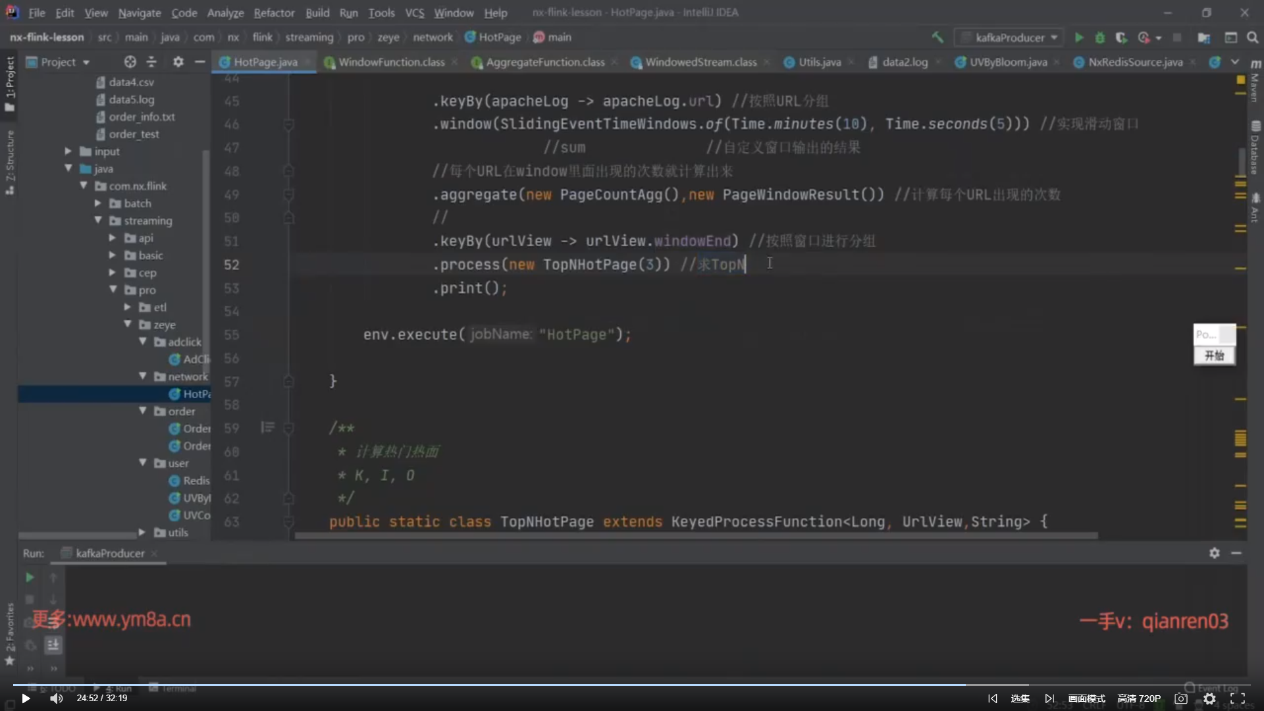Toggle fullscreen in video player
This screenshot has width=1264, height=711.
coord(1238,698)
